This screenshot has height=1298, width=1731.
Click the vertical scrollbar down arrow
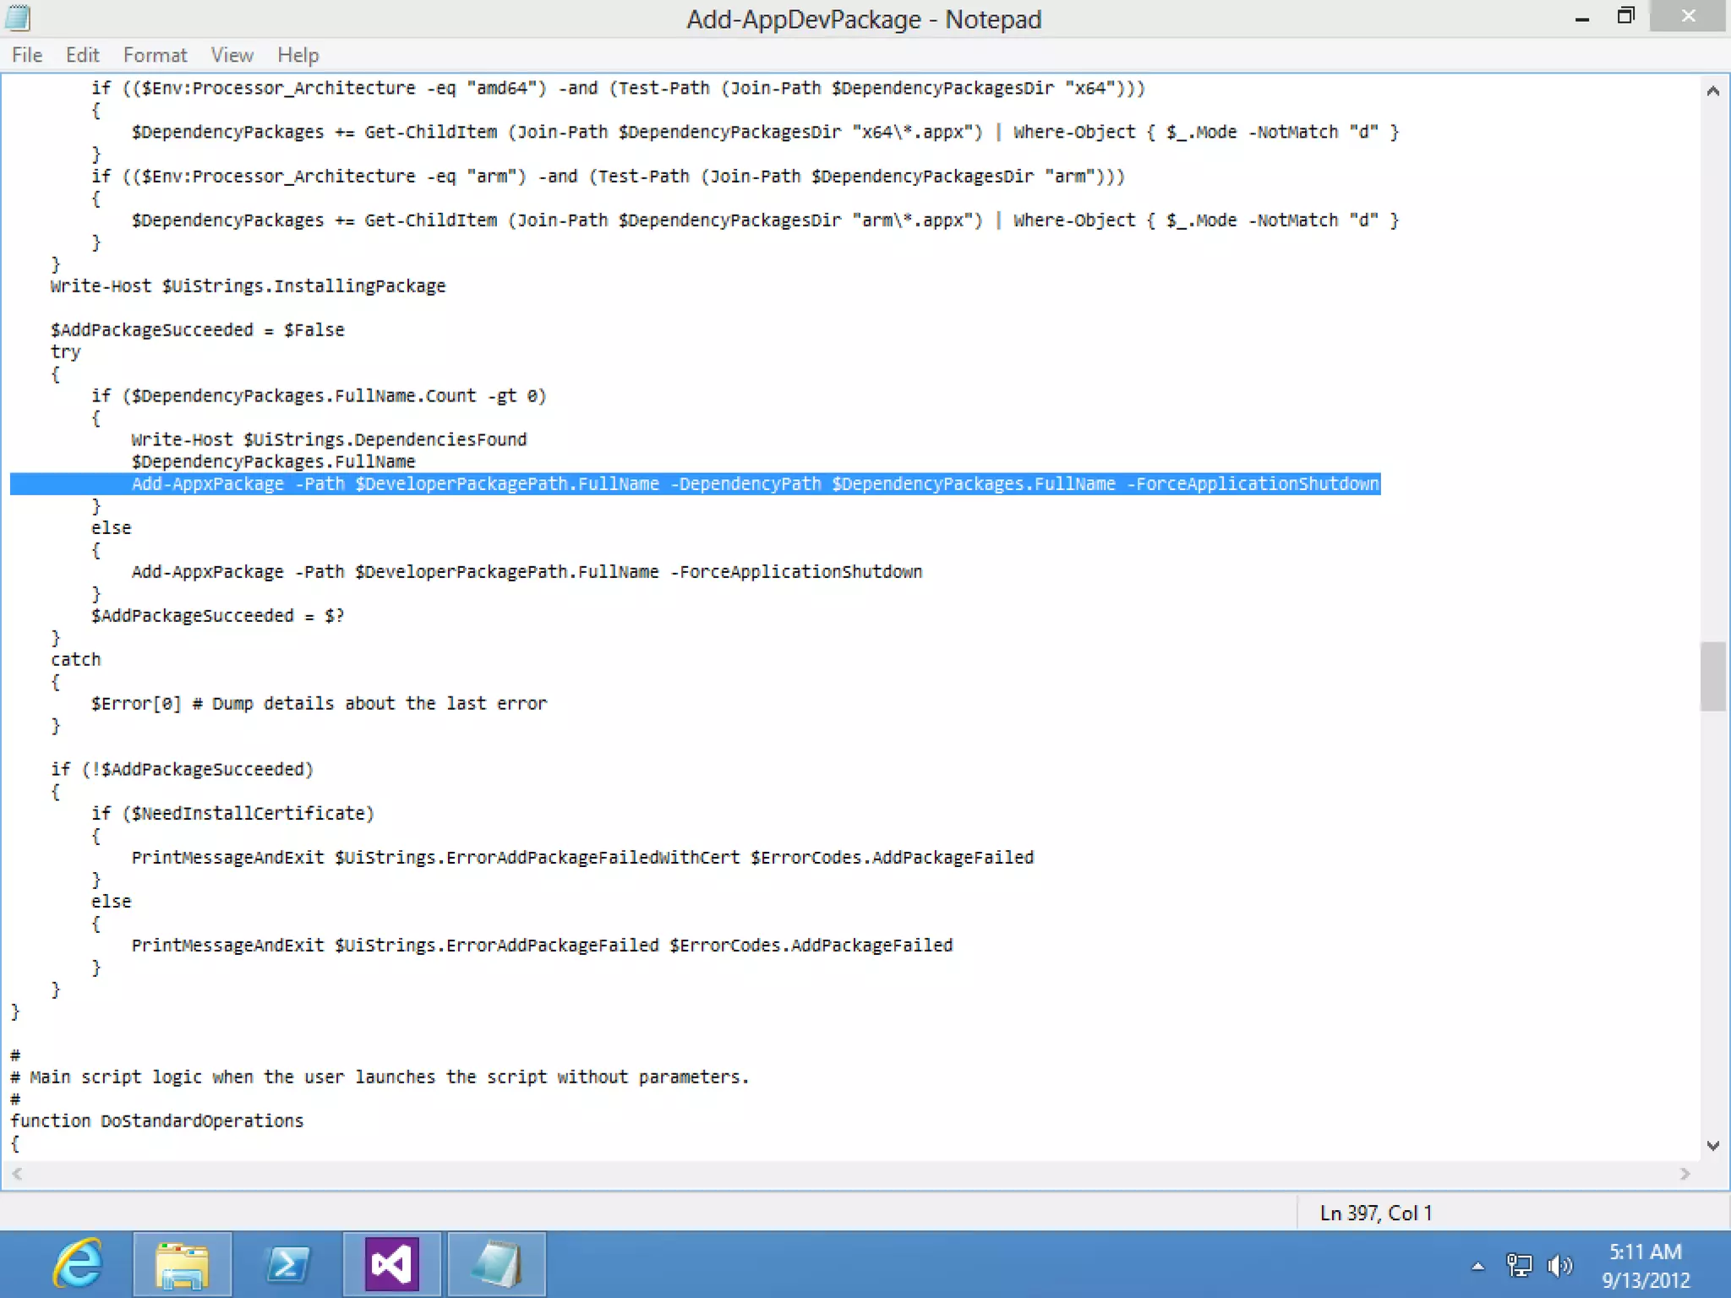1712,1146
